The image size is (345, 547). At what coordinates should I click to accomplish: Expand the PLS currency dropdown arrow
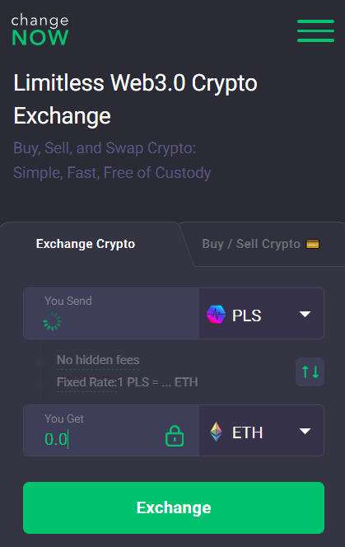pyautogui.click(x=305, y=315)
